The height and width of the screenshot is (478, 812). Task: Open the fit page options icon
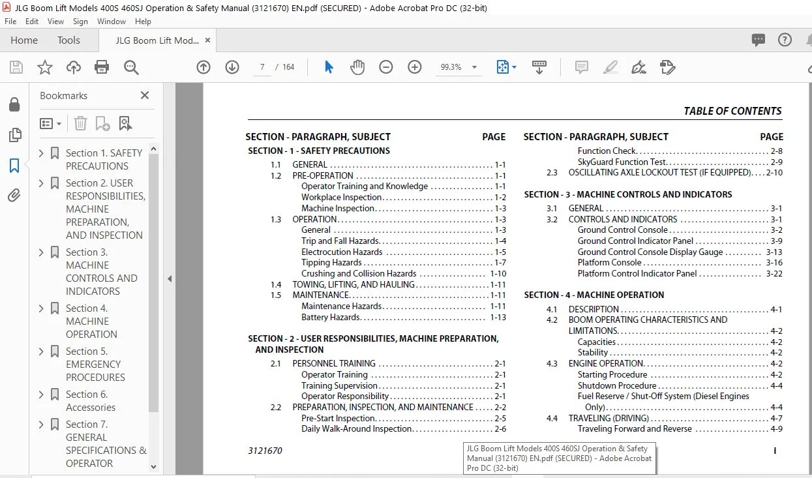point(506,67)
